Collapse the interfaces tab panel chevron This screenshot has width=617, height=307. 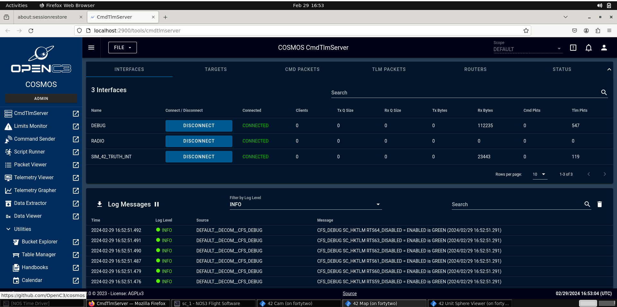[609, 69]
